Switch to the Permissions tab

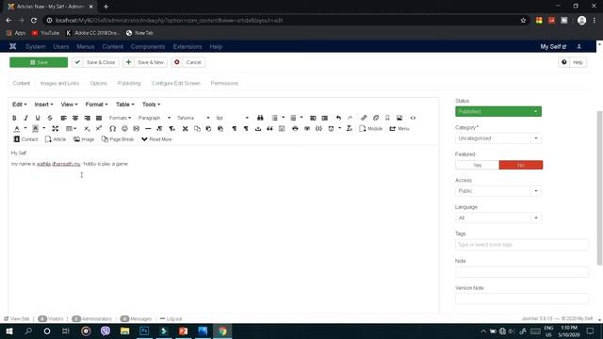tap(224, 84)
